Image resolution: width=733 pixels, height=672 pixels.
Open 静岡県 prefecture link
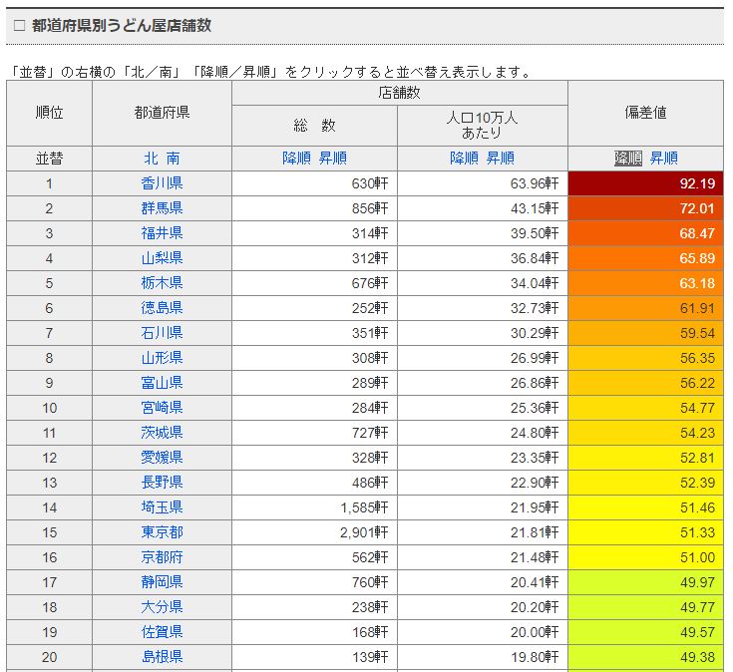point(162,582)
